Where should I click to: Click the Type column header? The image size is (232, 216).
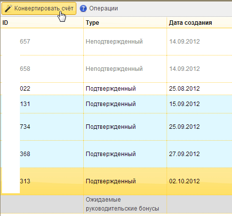coord(125,23)
